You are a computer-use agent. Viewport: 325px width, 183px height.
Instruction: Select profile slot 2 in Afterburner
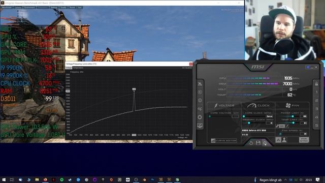tap(316, 101)
